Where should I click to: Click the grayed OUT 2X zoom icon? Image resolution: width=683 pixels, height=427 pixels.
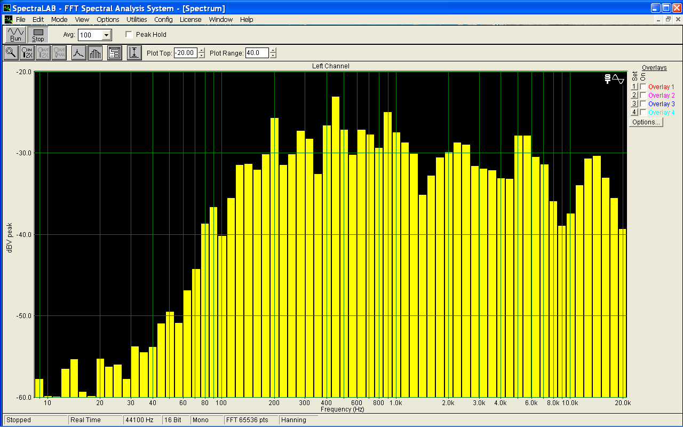pyautogui.click(x=43, y=53)
